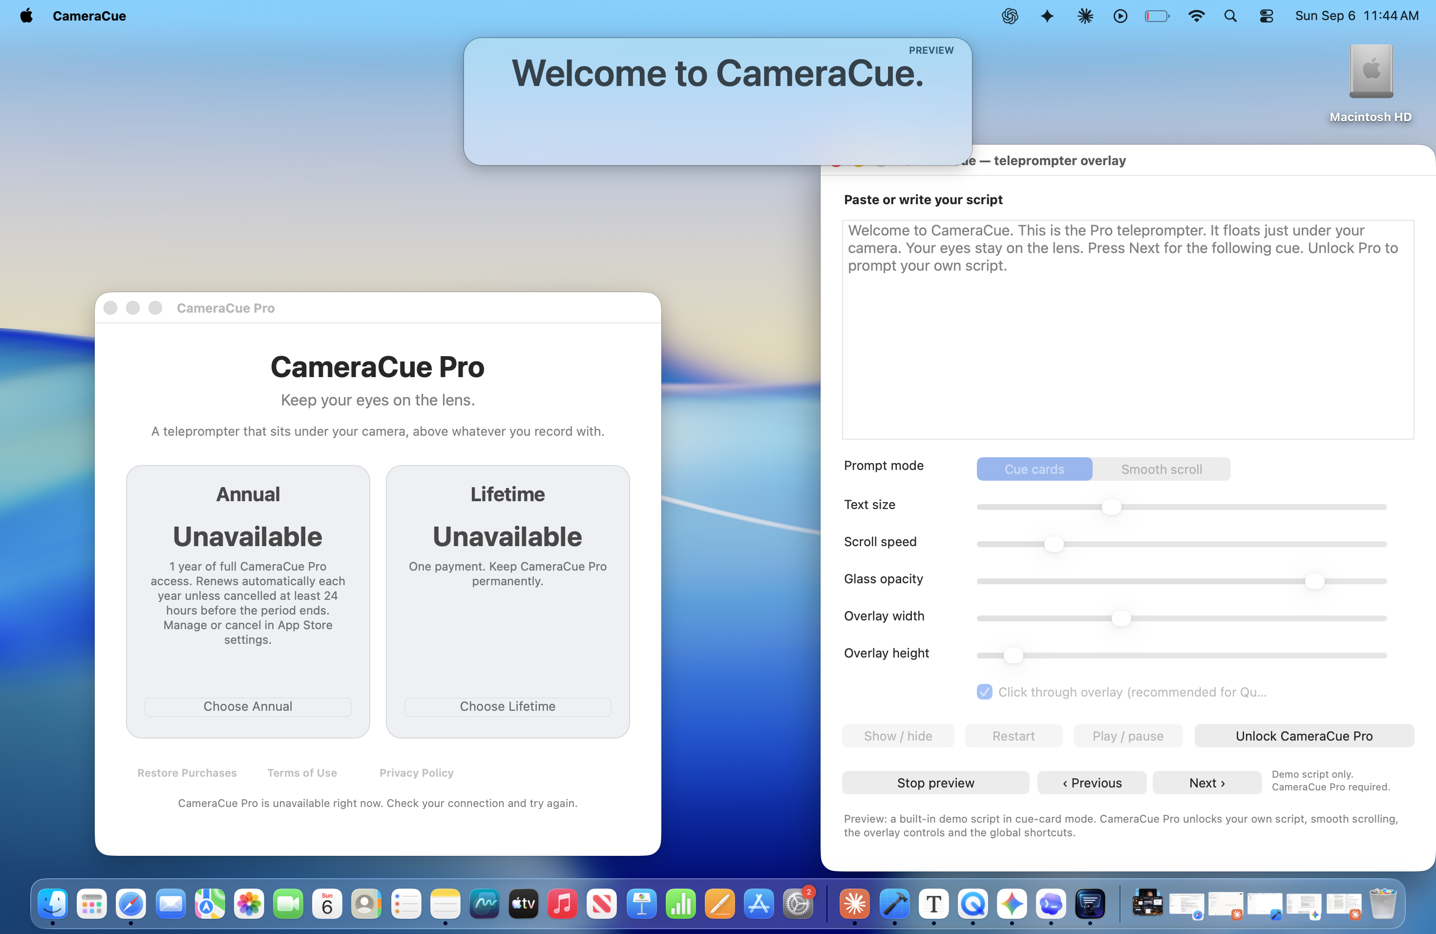Click the Play / pause button
Image resolution: width=1436 pixels, height=934 pixels.
click(x=1128, y=736)
